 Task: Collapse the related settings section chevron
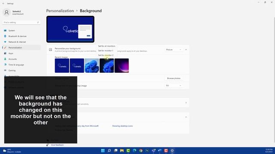pyautogui.click(x=186, y=117)
